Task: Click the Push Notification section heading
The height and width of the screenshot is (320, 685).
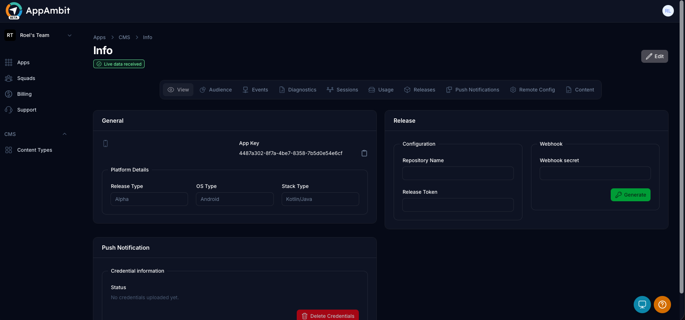Action: pos(126,248)
